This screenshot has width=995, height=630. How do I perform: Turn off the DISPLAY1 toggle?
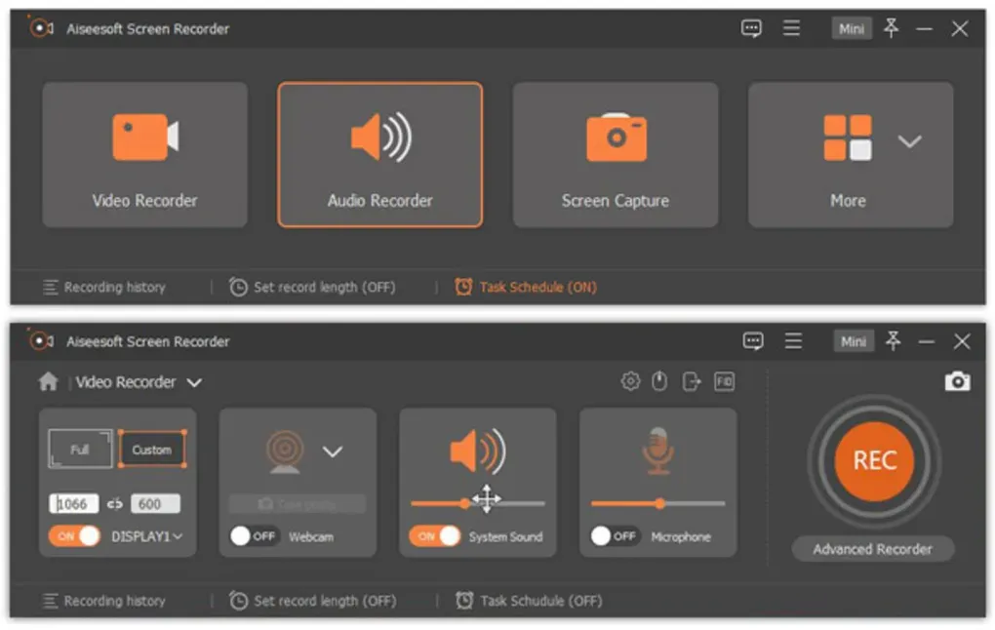(75, 536)
